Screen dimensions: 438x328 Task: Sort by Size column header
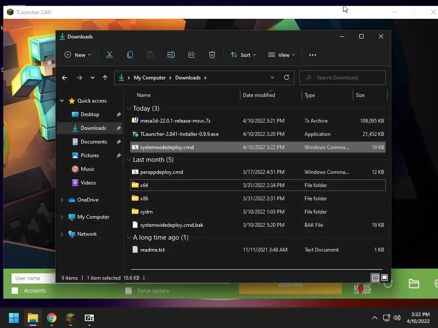[370, 95]
